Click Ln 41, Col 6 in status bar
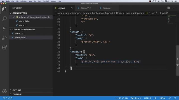Viewport: 179px width, 100px height. tap(122, 98)
